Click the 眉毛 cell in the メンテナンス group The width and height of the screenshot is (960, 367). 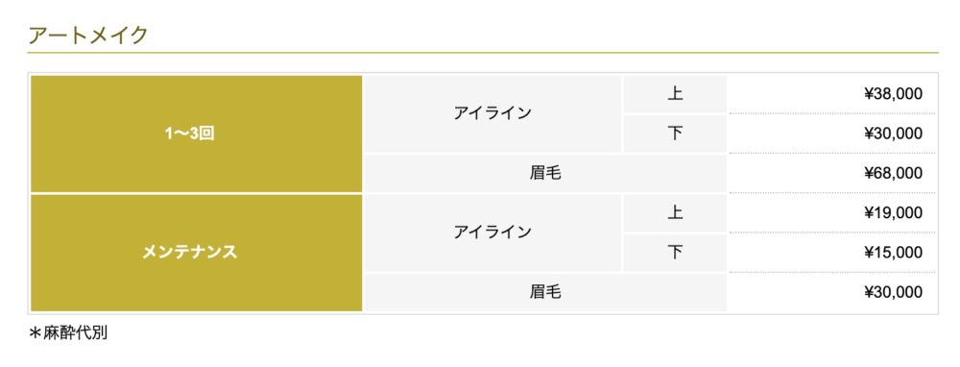coord(545,292)
